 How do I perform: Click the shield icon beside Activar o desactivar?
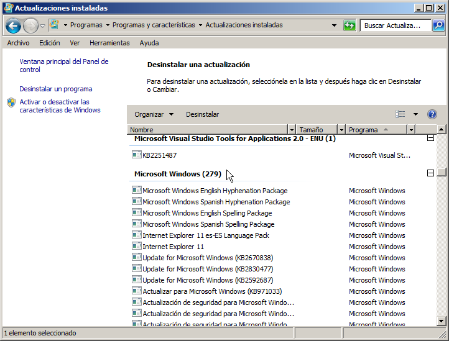(x=11, y=102)
